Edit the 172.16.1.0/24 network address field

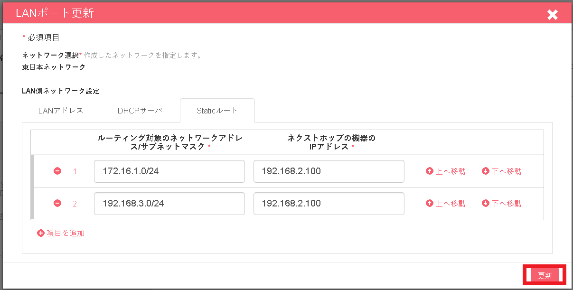pyautogui.click(x=169, y=171)
